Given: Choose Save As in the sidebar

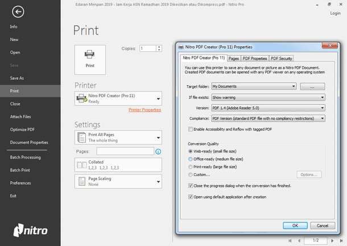Looking at the screenshot, I should coord(17,78).
